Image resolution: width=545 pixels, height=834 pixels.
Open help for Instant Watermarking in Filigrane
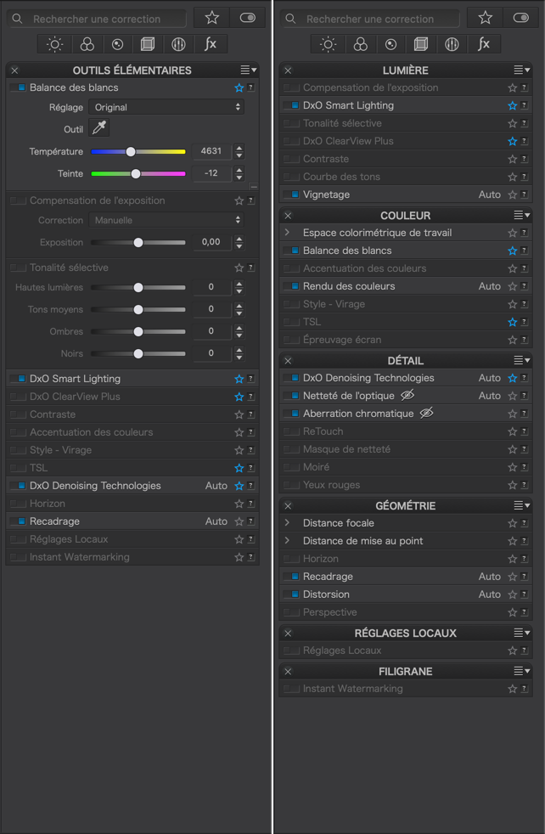[525, 689]
